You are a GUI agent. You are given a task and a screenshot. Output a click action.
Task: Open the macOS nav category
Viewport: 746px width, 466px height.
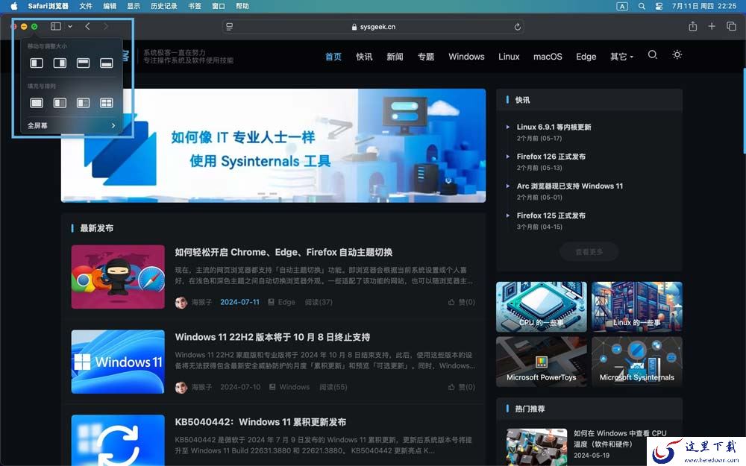coord(548,57)
